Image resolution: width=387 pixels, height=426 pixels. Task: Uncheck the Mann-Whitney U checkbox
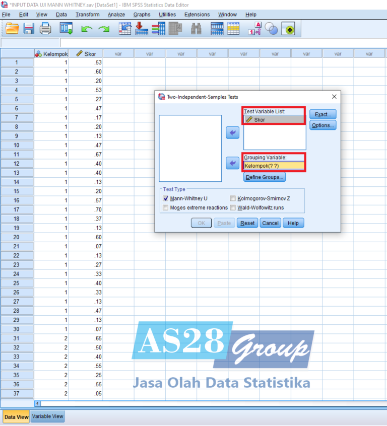point(166,198)
